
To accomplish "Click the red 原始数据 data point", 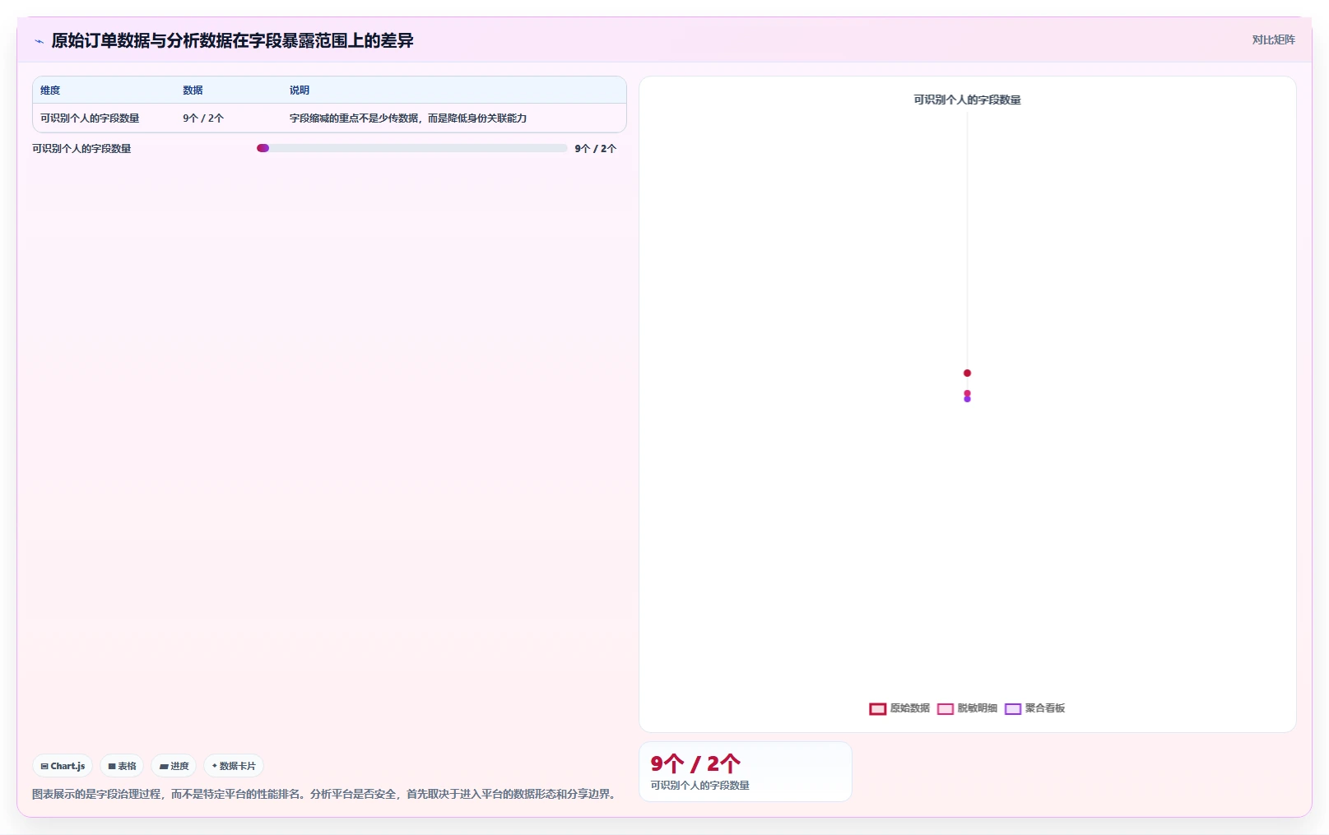I will pyautogui.click(x=967, y=373).
